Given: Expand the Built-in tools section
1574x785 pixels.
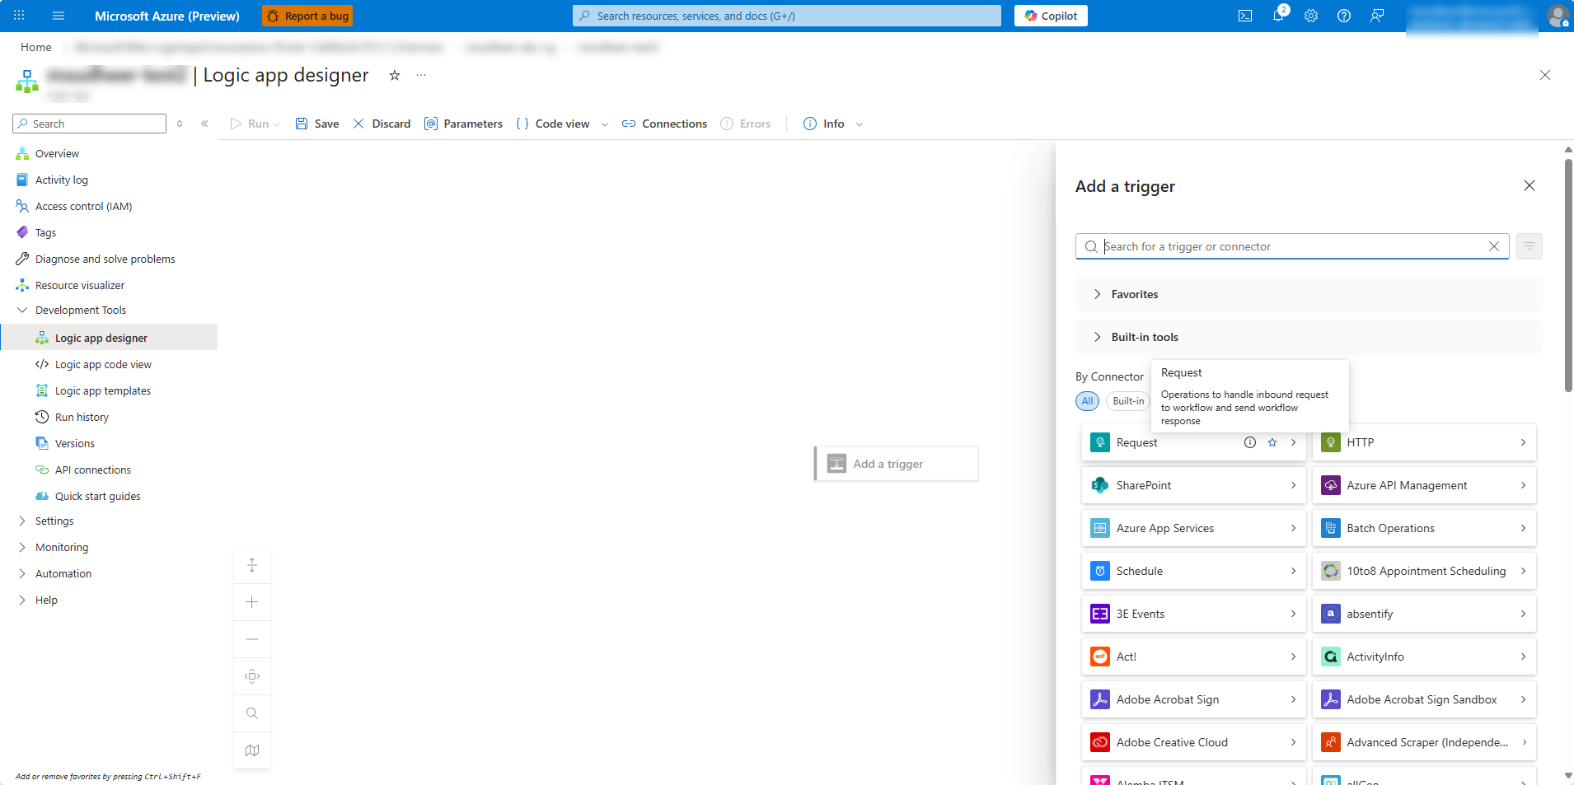Looking at the screenshot, I should tap(1309, 337).
